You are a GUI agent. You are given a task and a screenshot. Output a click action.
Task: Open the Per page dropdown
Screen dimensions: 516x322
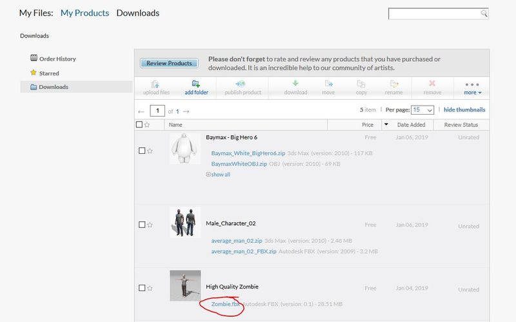point(422,109)
